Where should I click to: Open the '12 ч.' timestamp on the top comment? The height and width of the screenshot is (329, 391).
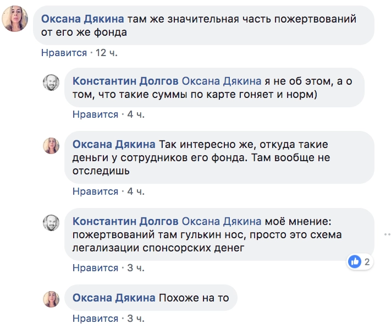click(107, 53)
